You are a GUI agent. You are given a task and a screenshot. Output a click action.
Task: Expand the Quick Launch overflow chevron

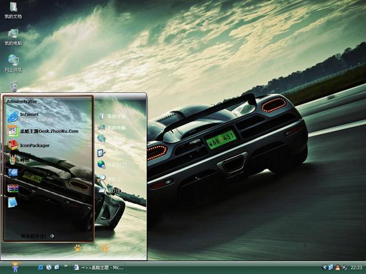coord(66,267)
